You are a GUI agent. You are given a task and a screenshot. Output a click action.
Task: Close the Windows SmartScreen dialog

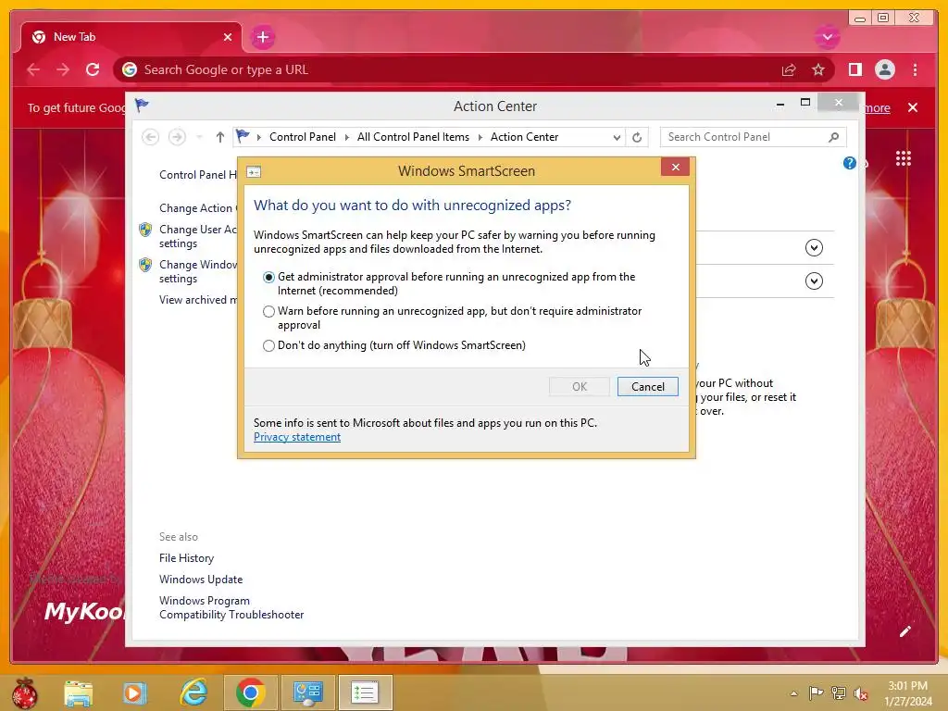675,167
